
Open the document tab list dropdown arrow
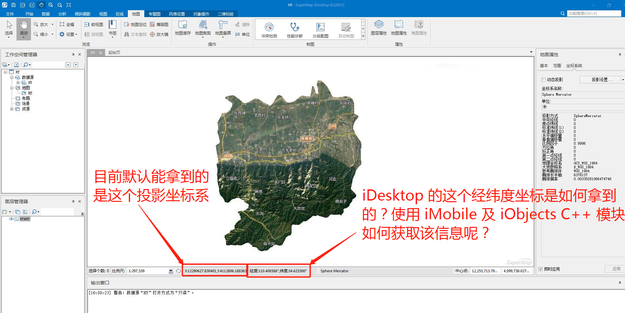point(531,52)
